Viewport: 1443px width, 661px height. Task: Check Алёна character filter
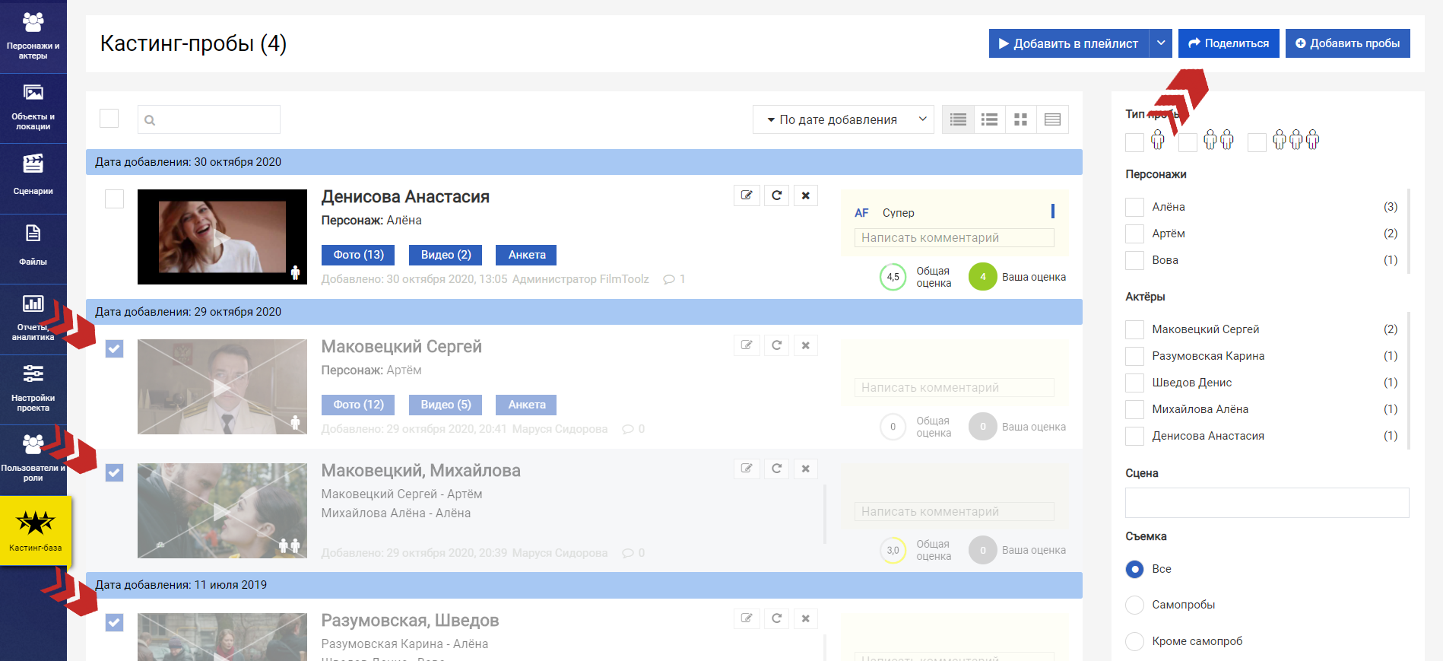coord(1134,207)
